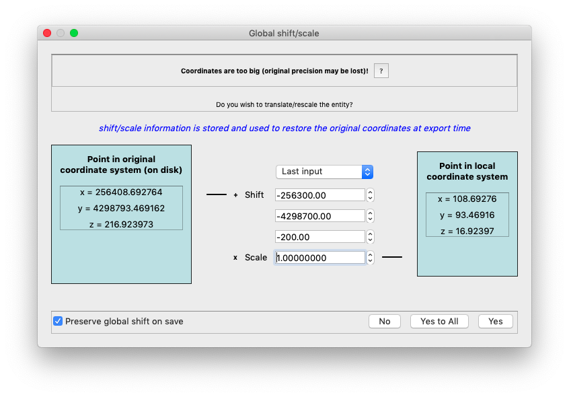Click the Scale value input field

click(x=319, y=258)
